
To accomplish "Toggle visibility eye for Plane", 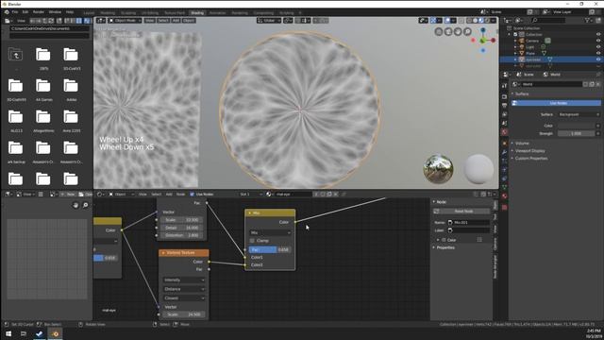I will pyautogui.click(x=598, y=53).
